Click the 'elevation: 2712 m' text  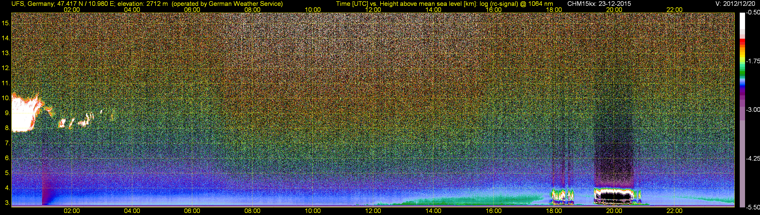point(143,4)
